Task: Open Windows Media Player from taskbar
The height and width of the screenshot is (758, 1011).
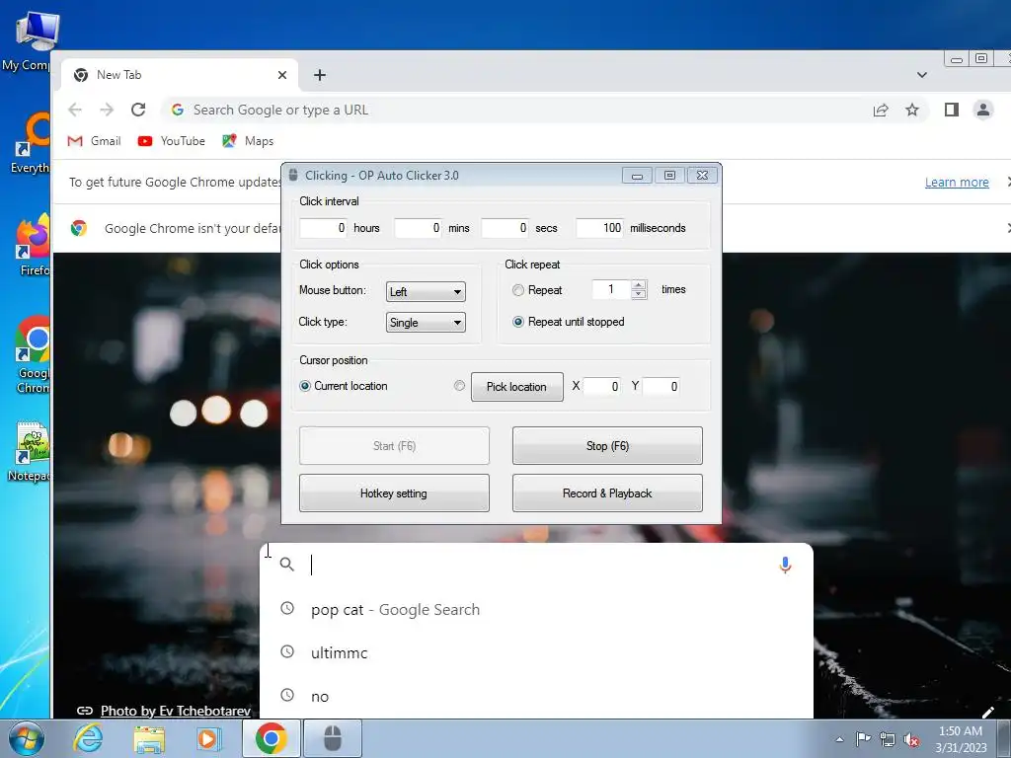Action: 207,738
